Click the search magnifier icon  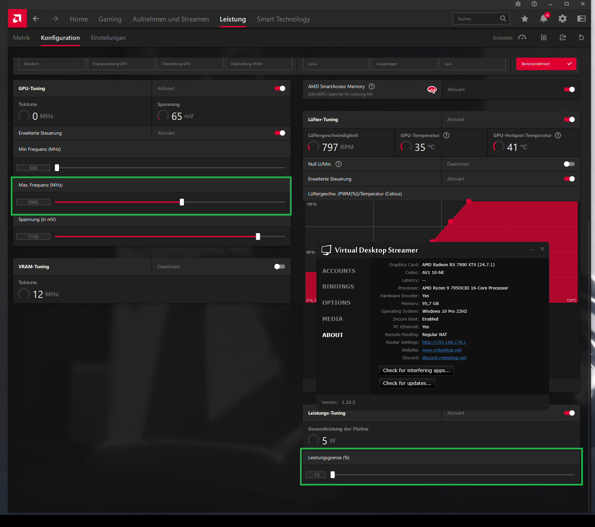[503, 19]
